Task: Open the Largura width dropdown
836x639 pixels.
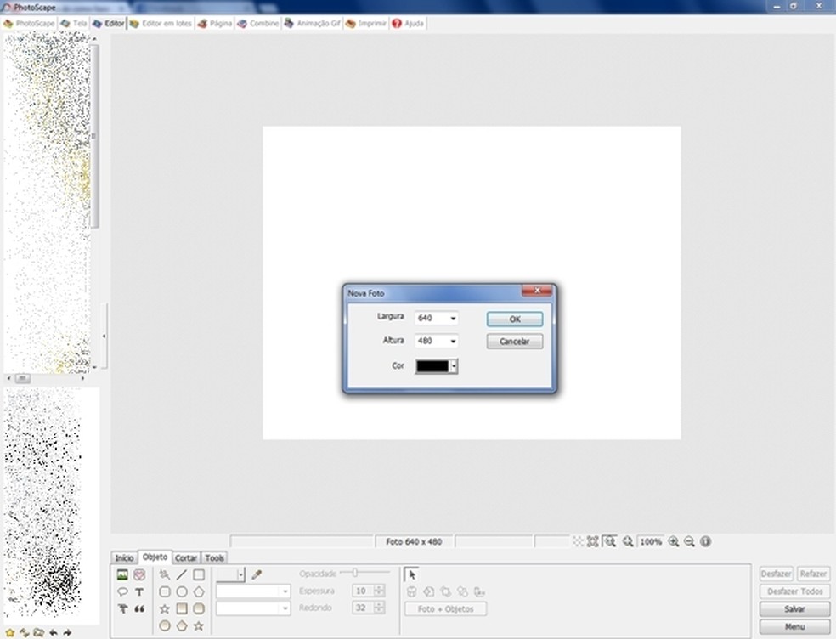Action: (x=453, y=319)
